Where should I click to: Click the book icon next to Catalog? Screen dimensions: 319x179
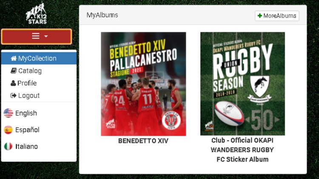pos(14,71)
